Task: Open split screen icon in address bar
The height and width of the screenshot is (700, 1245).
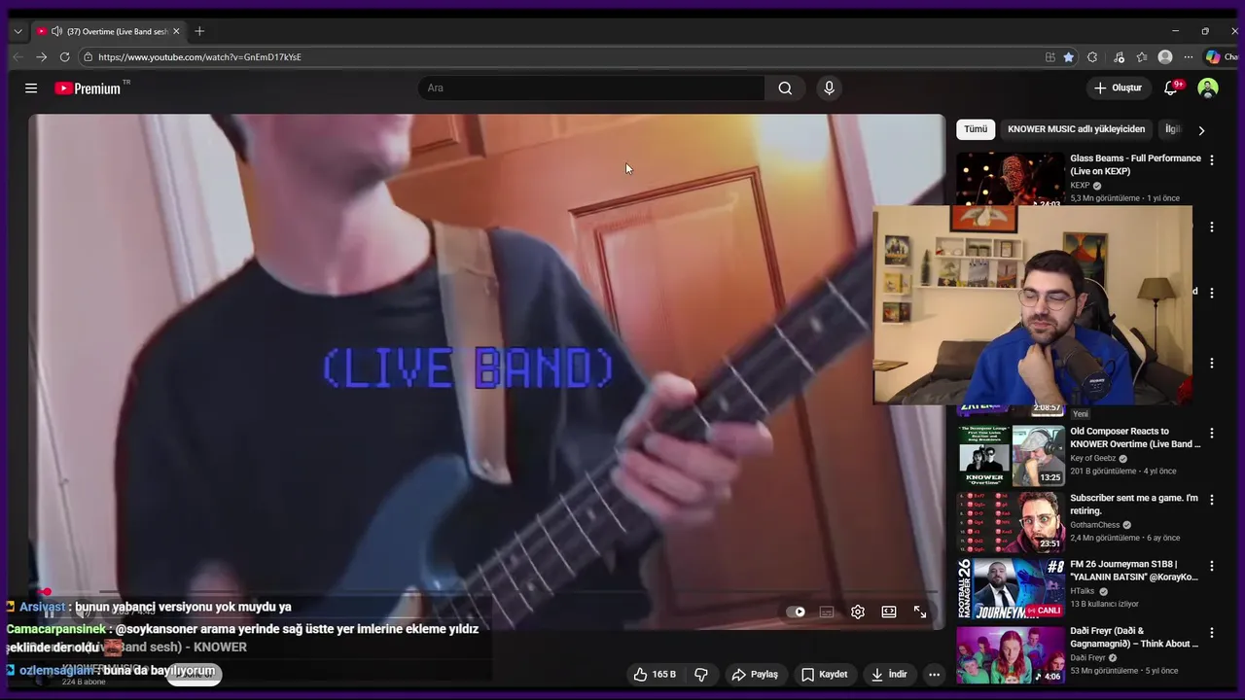Action: [x=1049, y=57]
